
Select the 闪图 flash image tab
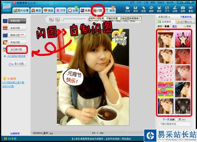coord(98,11)
